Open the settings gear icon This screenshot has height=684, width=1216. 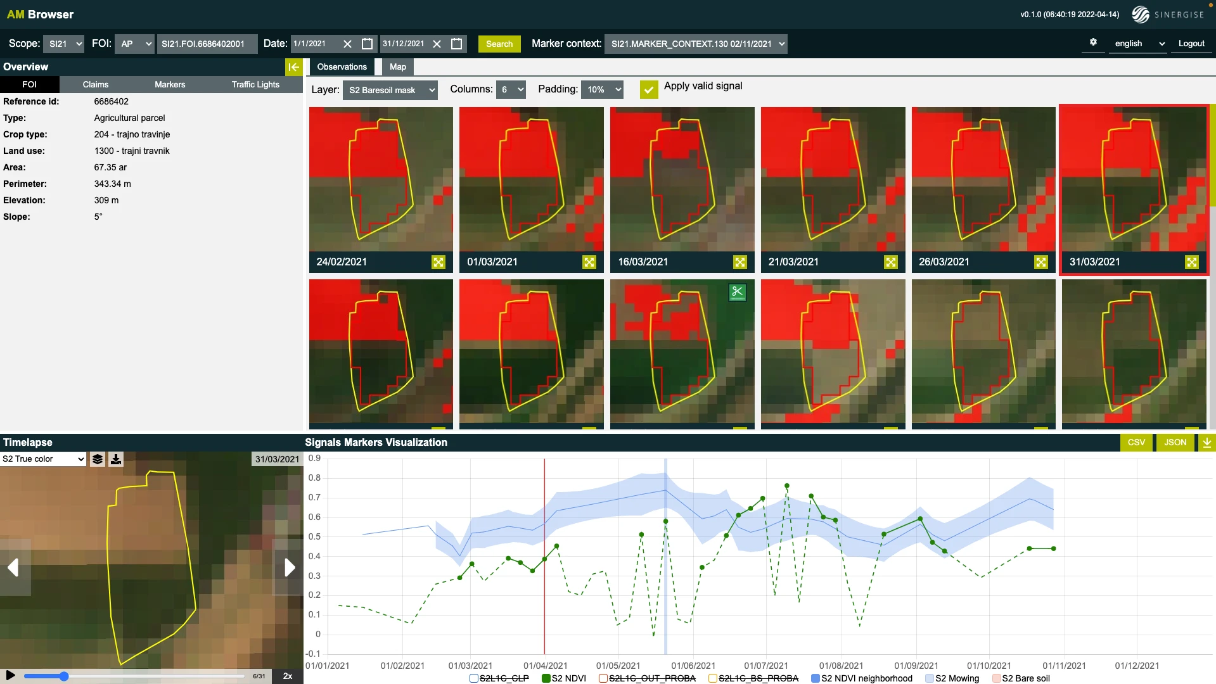(x=1093, y=42)
